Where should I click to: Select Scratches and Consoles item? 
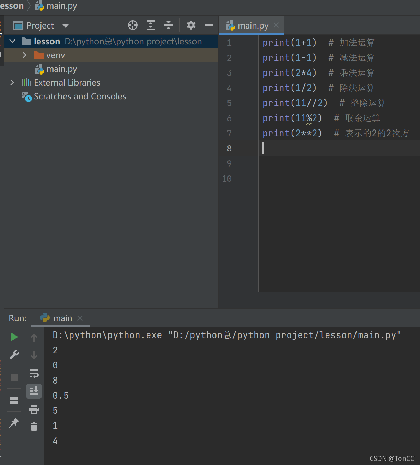[80, 96]
